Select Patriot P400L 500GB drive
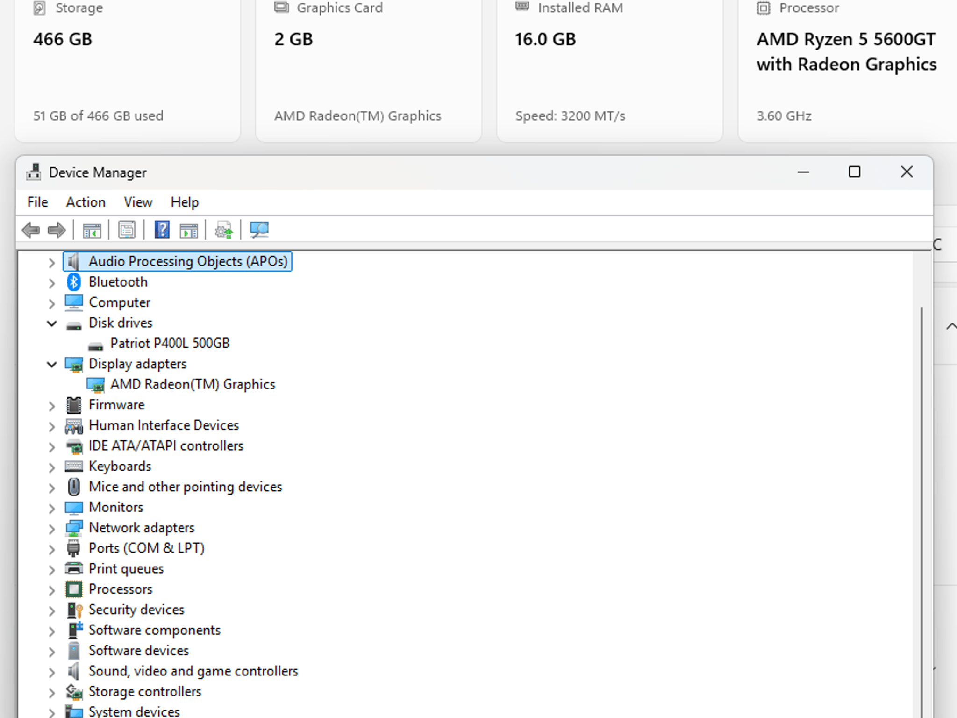The height and width of the screenshot is (718, 957). [170, 343]
